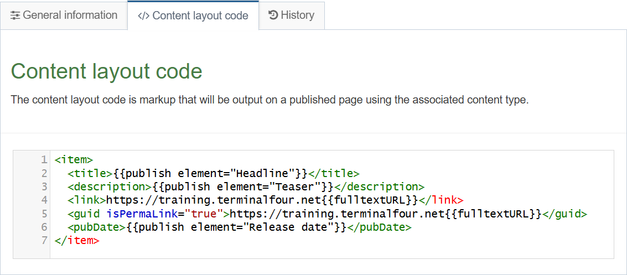Click line number 4 in the gutter

click(x=44, y=200)
